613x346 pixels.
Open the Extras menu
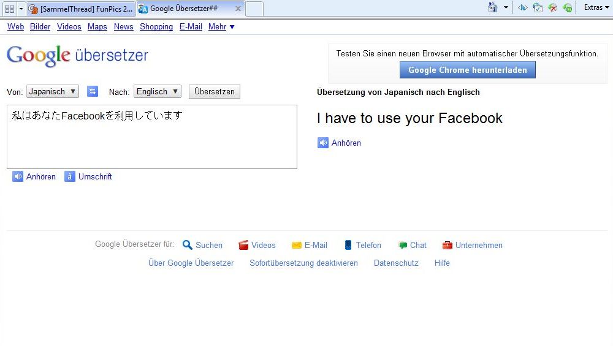[596, 7]
